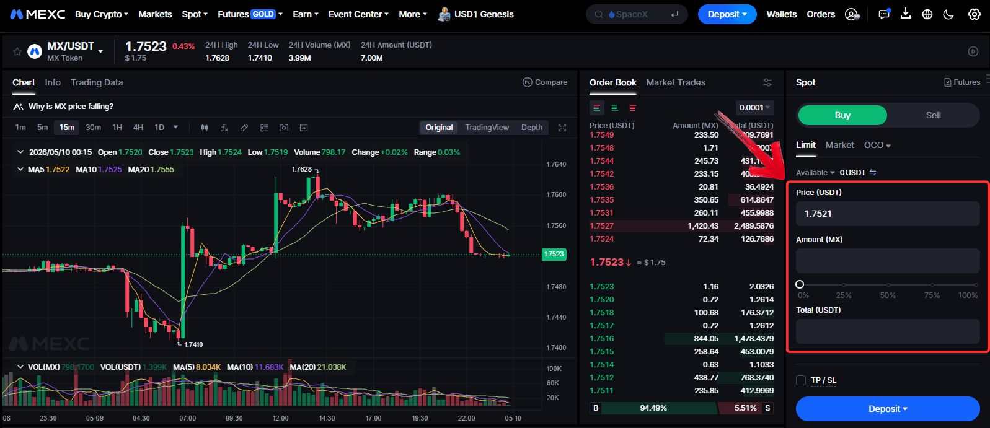Open the language globe icon
990x428 pixels.
927,14
